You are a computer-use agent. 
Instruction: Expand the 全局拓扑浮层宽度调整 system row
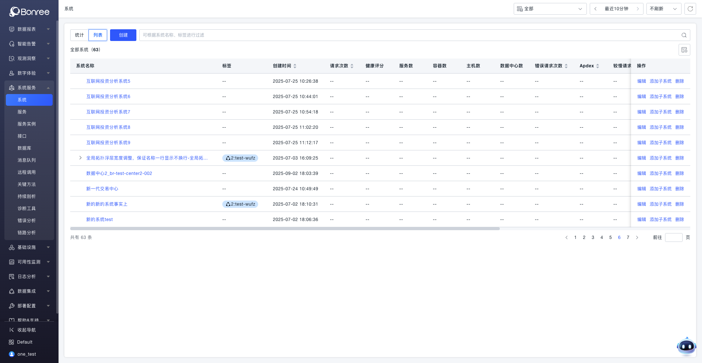(80, 158)
